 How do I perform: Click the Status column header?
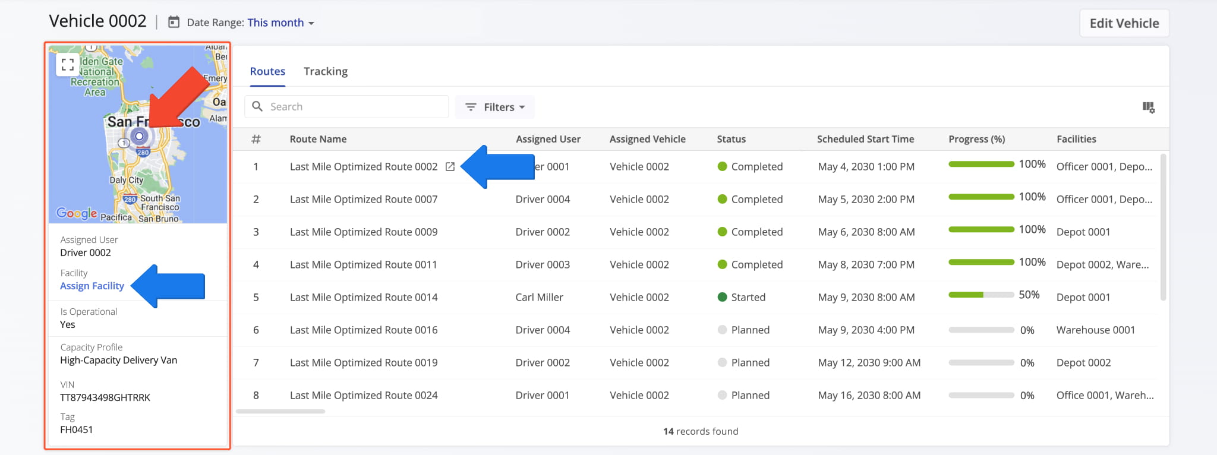click(731, 139)
